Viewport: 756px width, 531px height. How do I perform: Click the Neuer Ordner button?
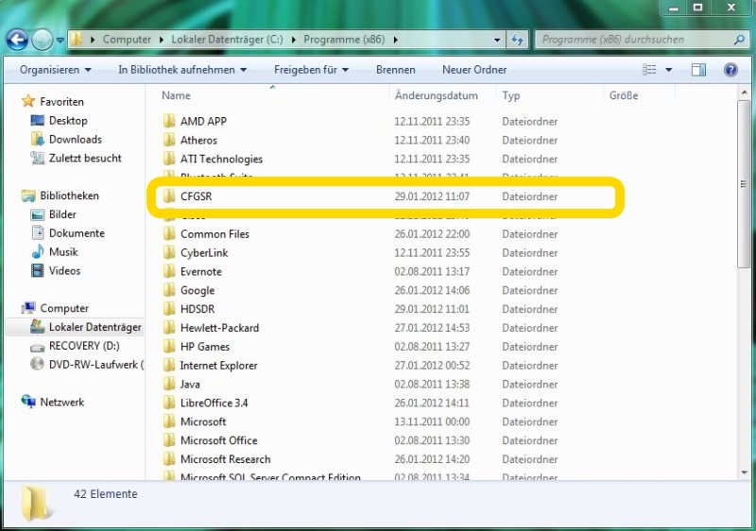pos(474,70)
